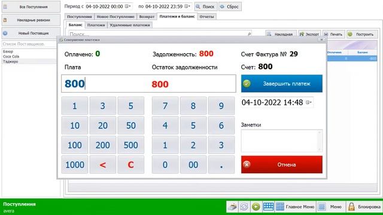Select the Платежи sub-tab
Image resolution: width=383 pixels, height=215 pixels.
tap(96, 25)
